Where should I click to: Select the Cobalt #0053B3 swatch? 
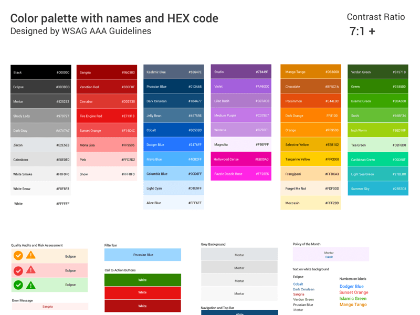[174, 130]
